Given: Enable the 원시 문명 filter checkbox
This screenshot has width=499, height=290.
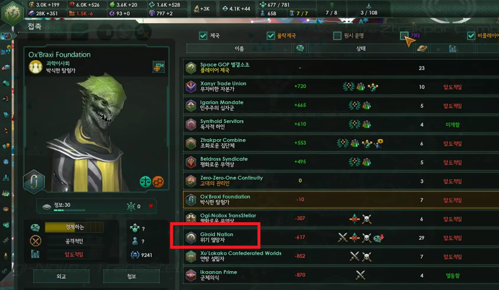Looking at the screenshot, I should [337, 35].
